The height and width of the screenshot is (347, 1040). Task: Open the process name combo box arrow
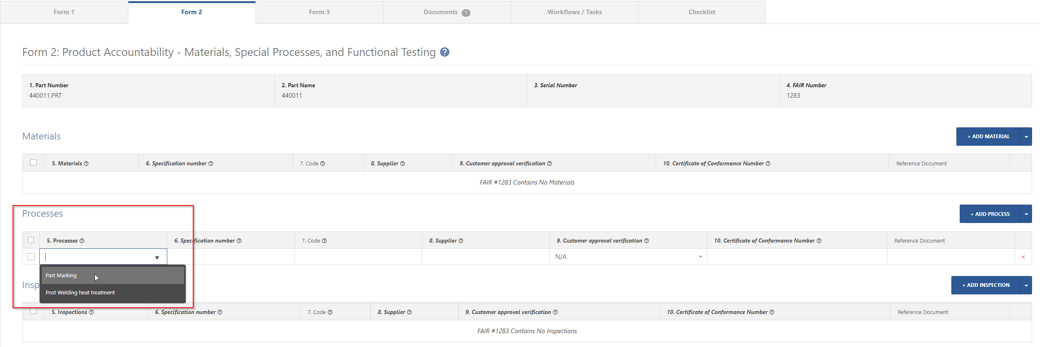157,258
